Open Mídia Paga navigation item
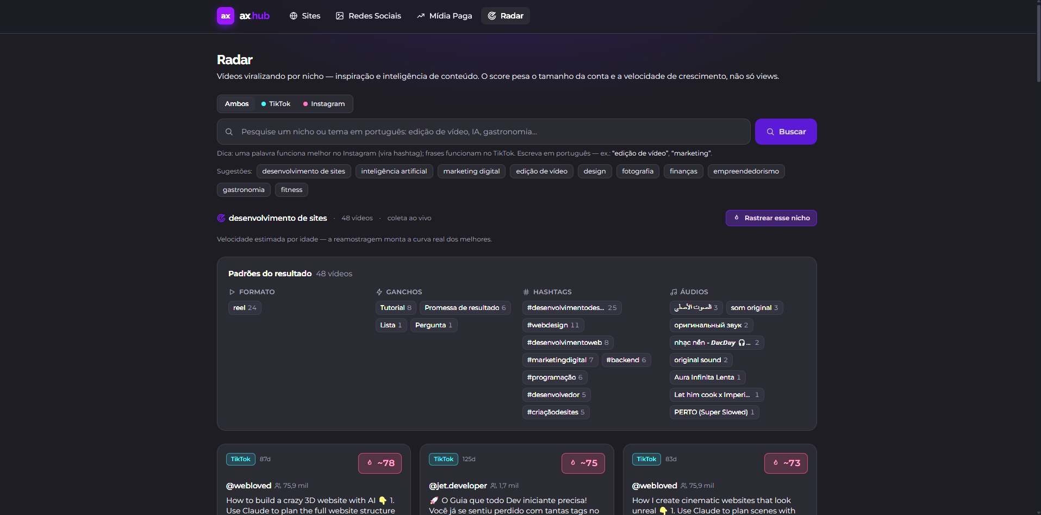 click(445, 16)
